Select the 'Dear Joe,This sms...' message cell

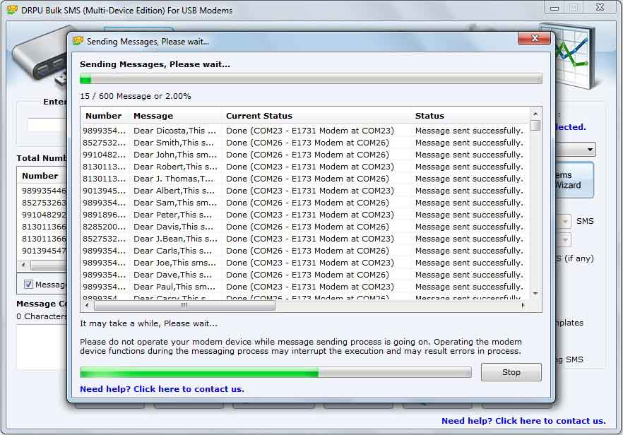[x=175, y=263]
